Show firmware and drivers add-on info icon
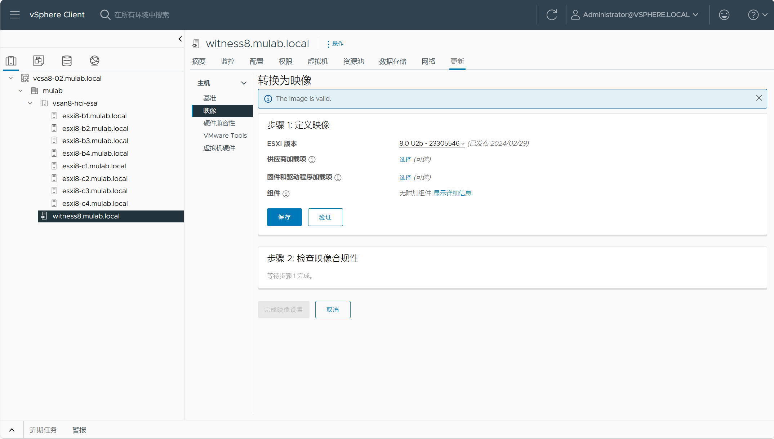The height and width of the screenshot is (439, 774). click(338, 177)
